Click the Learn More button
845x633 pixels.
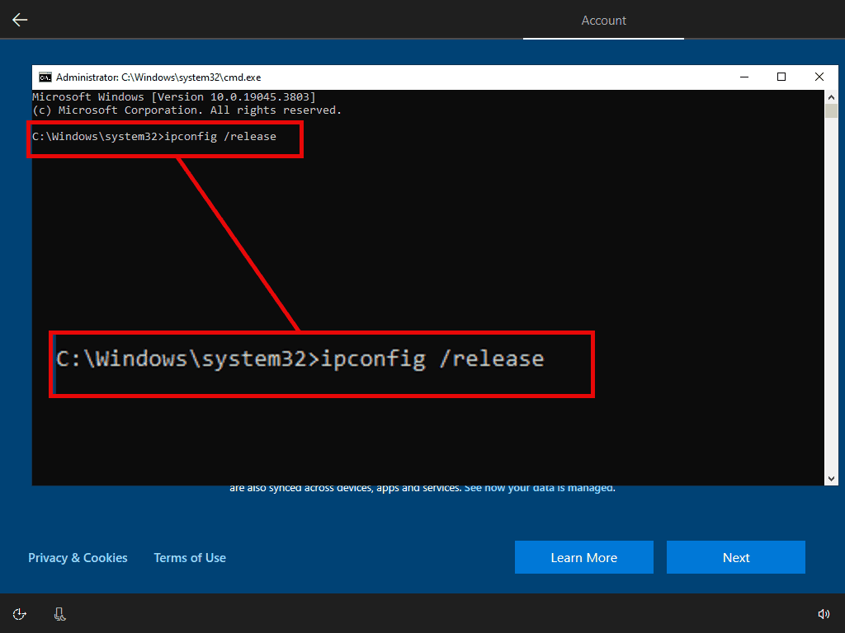pos(583,557)
